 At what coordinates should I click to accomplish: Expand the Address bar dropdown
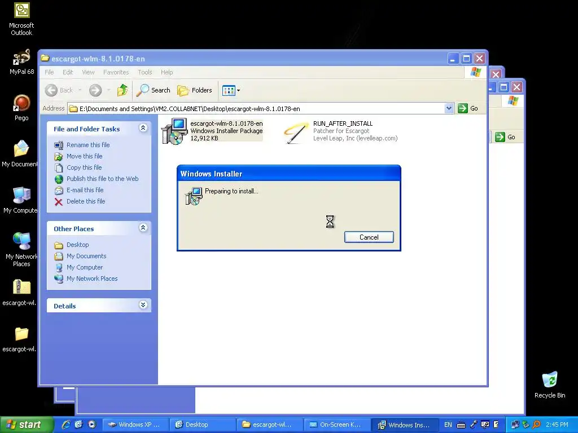pos(449,108)
